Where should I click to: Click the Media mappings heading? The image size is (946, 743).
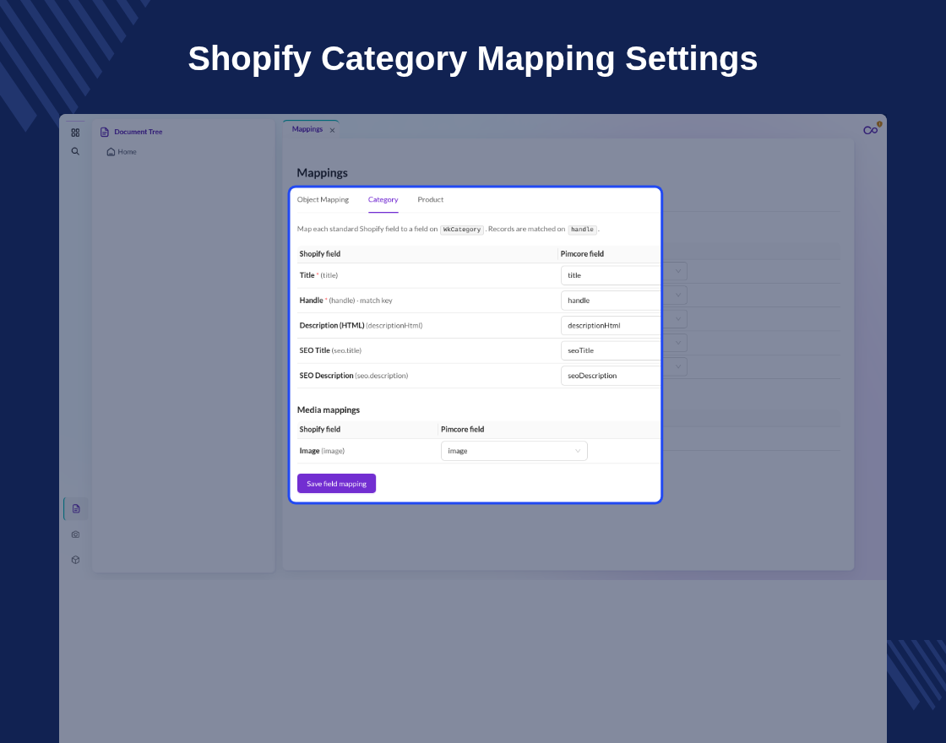329,410
